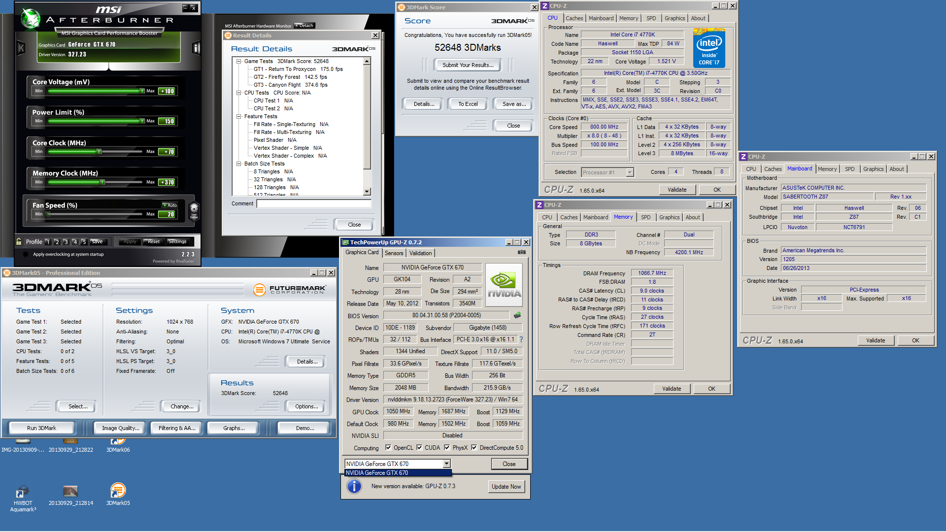Image resolution: width=946 pixels, height=532 pixels.
Task: Click the Comment input field
Action: pos(314,203)
